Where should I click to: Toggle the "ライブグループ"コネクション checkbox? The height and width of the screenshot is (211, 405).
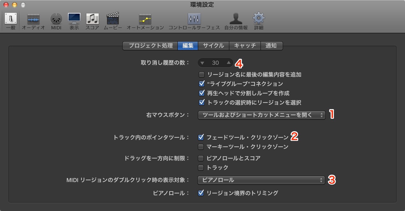(202, 84)
